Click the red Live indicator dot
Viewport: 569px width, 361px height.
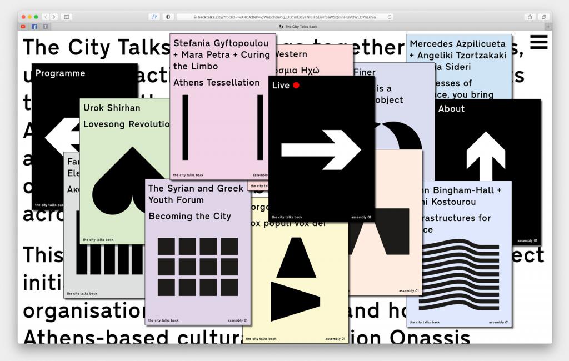click(x=296, y=86)
